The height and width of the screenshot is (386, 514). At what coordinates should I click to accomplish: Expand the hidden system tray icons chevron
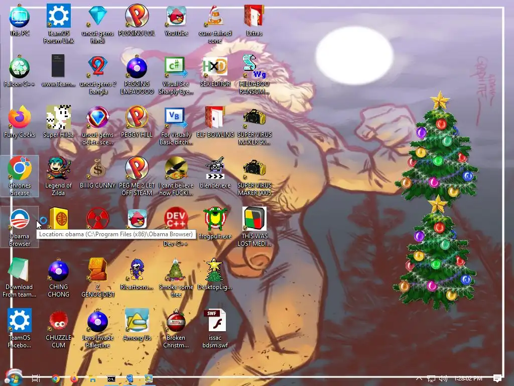click(x=419, y=378)
